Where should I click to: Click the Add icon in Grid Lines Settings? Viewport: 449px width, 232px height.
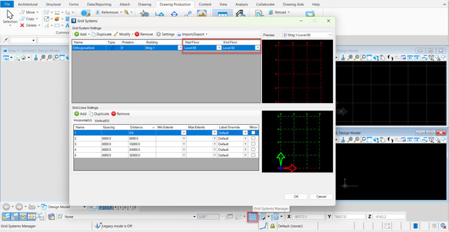76,113
